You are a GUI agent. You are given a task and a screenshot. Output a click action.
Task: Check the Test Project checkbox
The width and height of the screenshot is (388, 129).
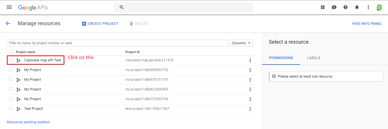(11, 108)
